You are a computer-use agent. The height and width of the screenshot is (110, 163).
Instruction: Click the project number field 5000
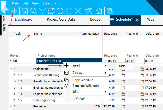coord(22,61)
